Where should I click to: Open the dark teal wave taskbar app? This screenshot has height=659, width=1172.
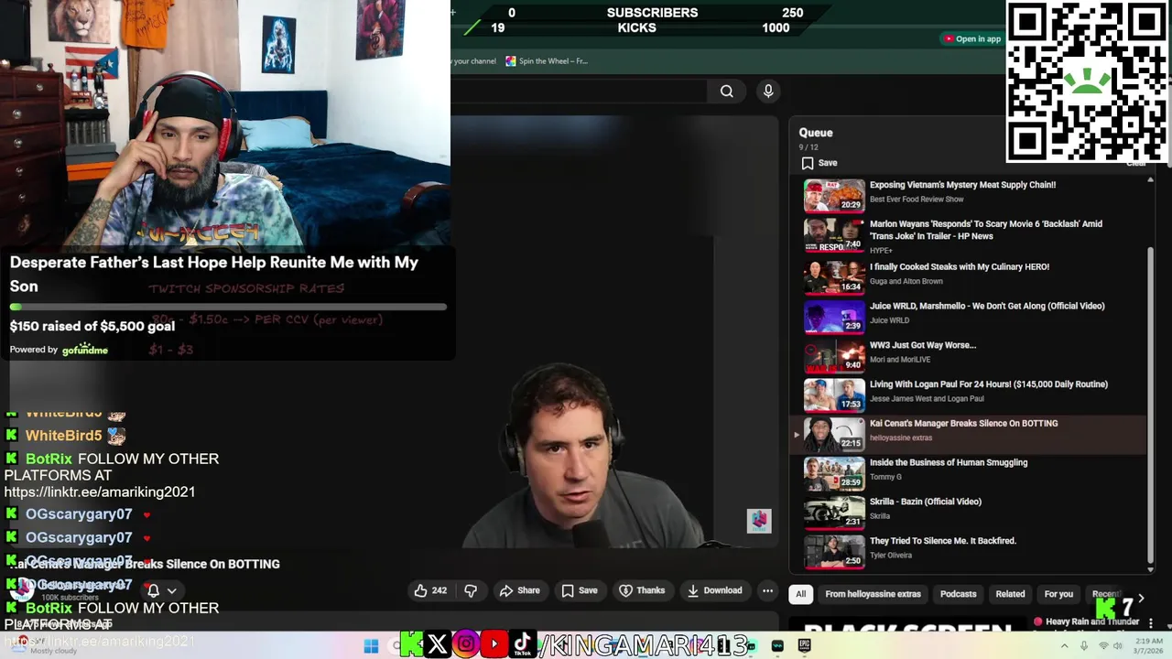[x=777, y=646]
